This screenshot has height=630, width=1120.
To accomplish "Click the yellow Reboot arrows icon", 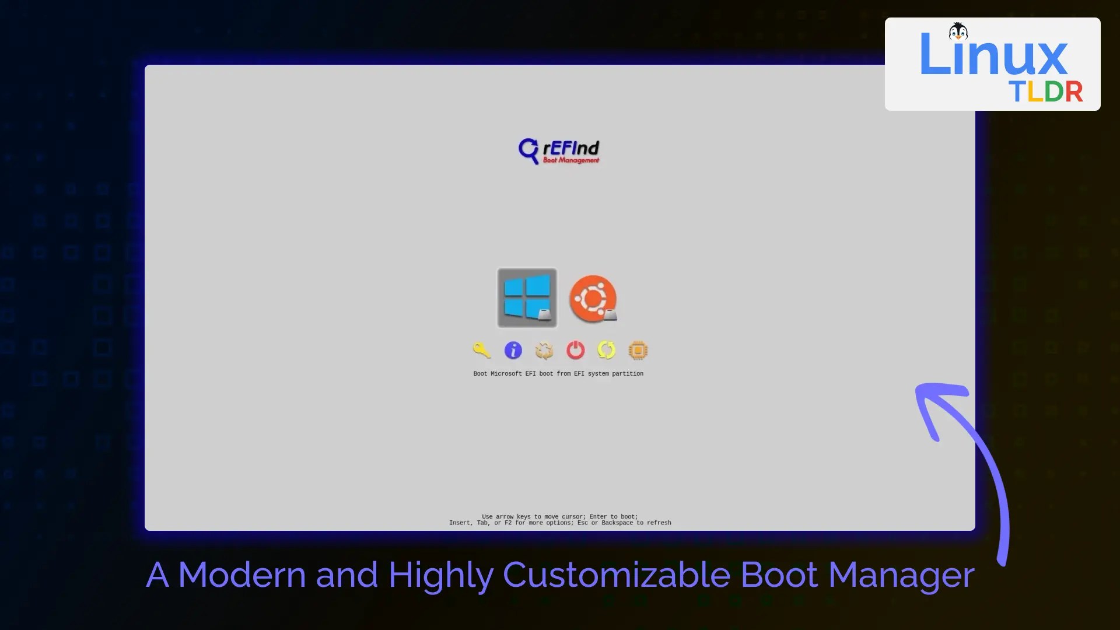I will point(606,350).
